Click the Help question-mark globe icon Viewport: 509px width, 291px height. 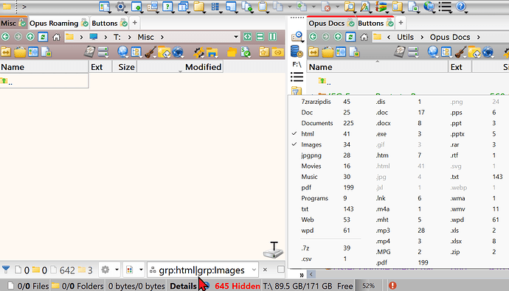click(x=460, y=7)
